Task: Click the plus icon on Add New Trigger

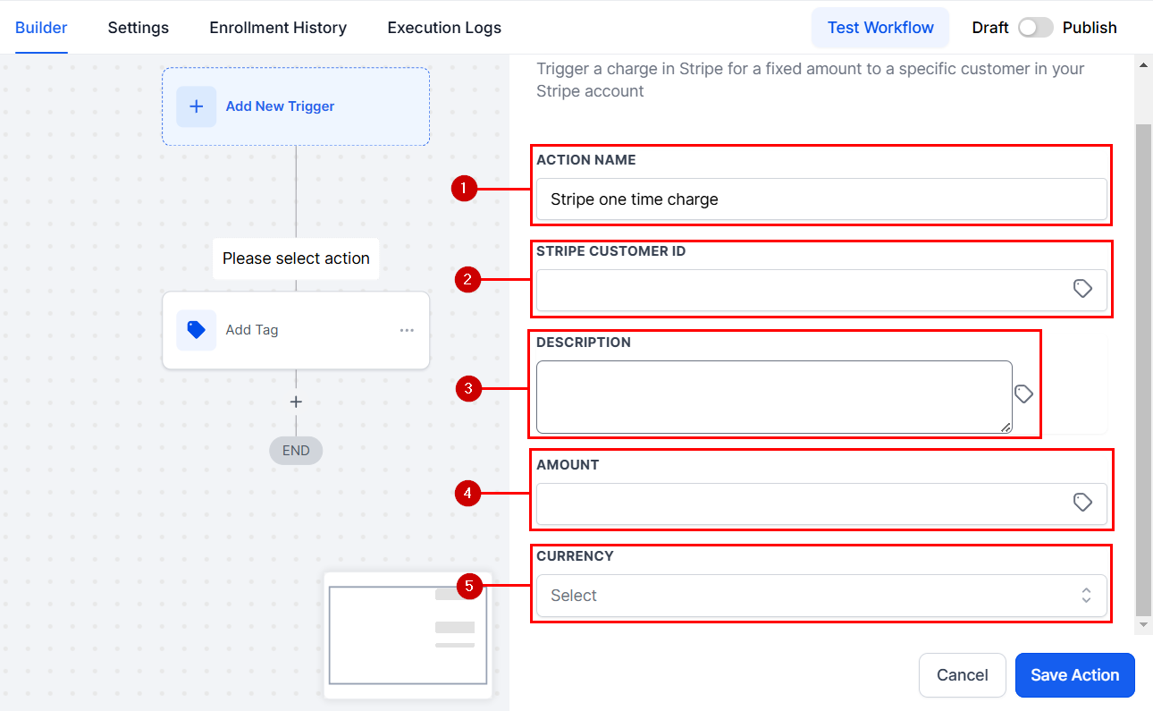Action: coord(196,106)
